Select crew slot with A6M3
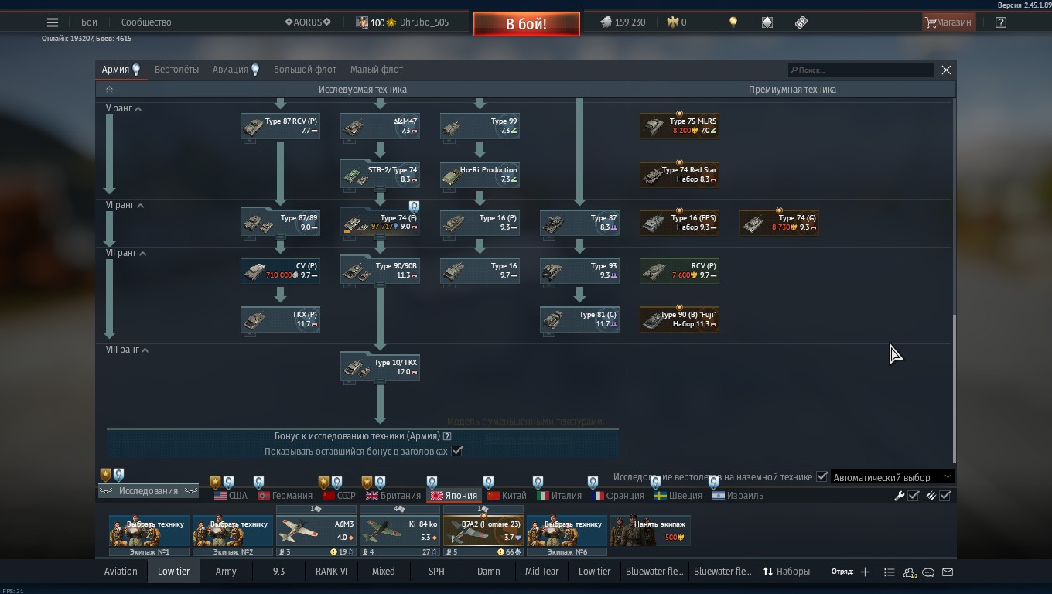The image size is (1052, 594). coord(316,531)
